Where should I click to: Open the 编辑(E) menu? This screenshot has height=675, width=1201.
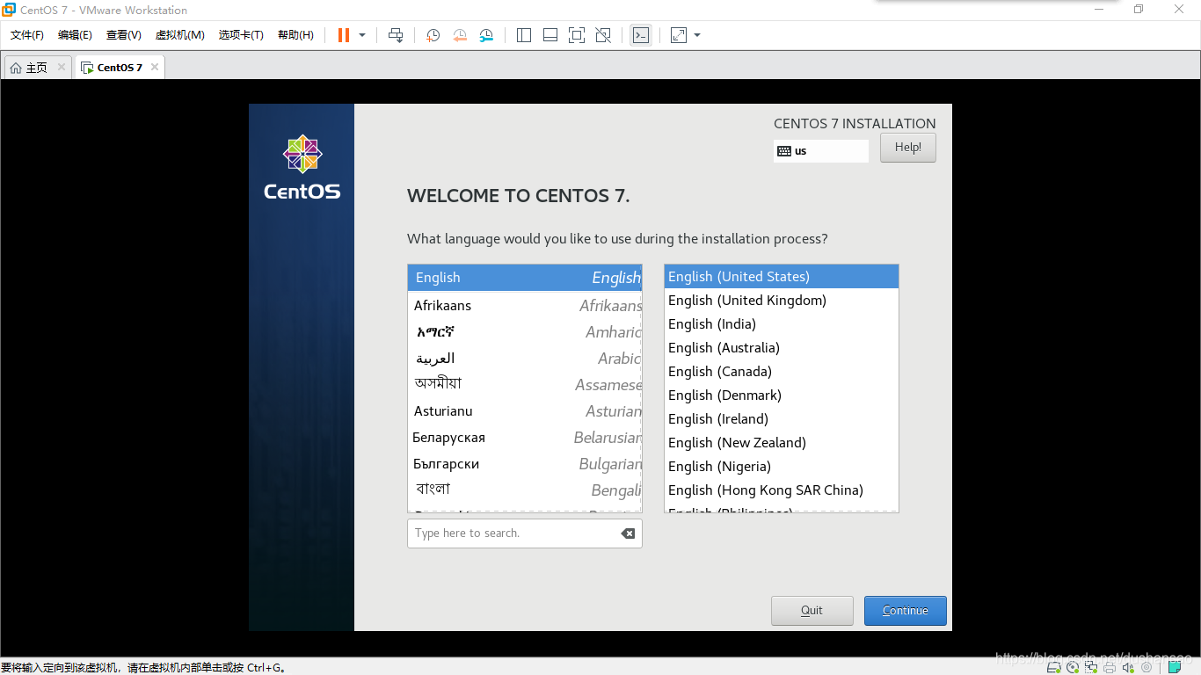click(x=75, y=35)
